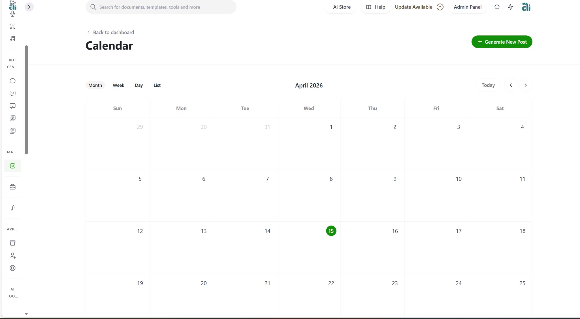Open the waveform activity sidebar icon
This screenshot has width=580, height=319.
12,208
